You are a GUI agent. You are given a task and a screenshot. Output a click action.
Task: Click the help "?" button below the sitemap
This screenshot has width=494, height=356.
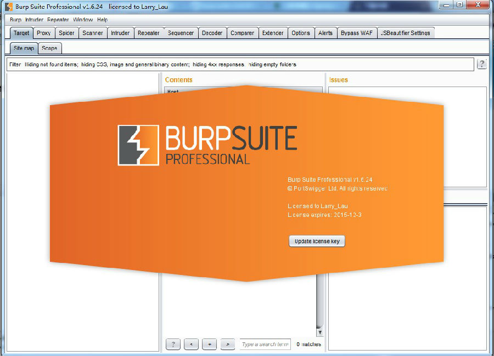coord(173,344)
